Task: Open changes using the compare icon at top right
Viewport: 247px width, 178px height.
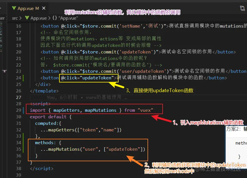Action: (x=242, y=8)
